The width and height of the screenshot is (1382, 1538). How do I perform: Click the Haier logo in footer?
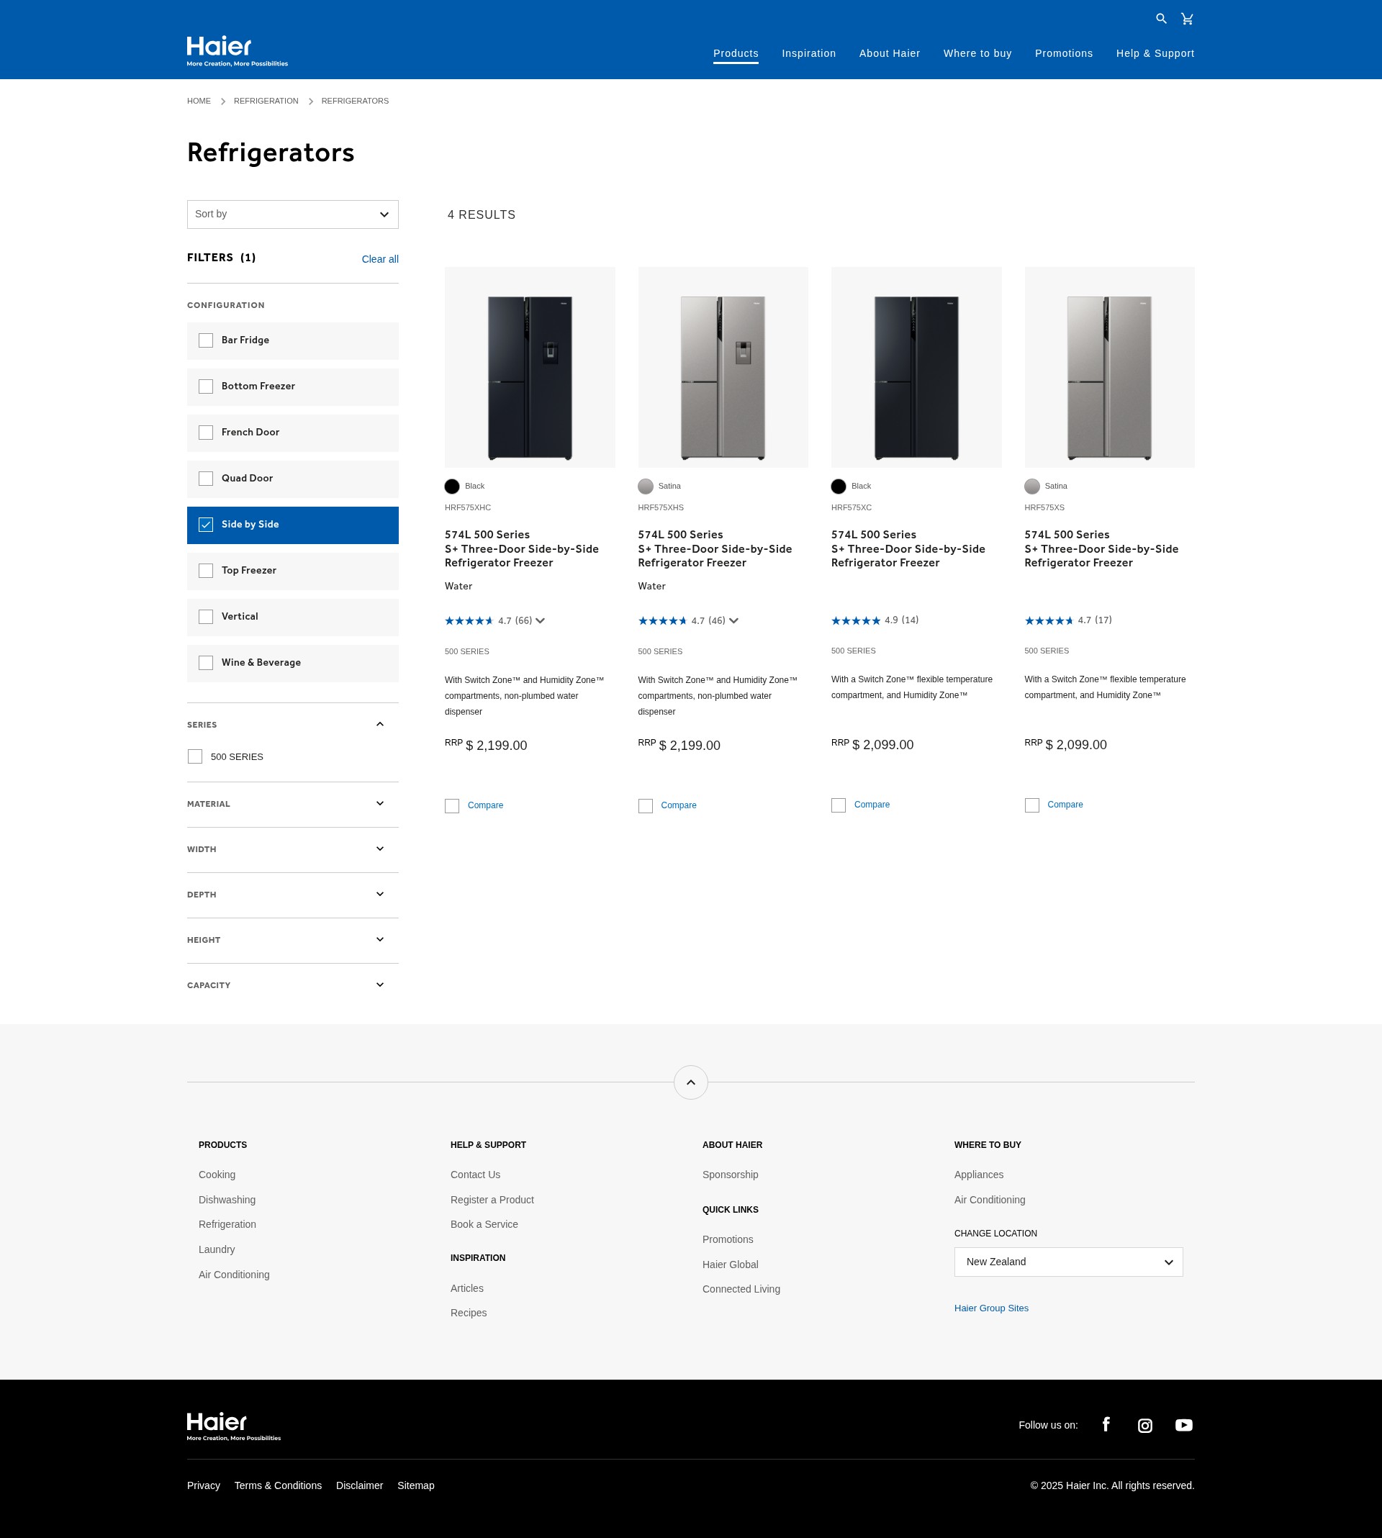pos(234,1426)
